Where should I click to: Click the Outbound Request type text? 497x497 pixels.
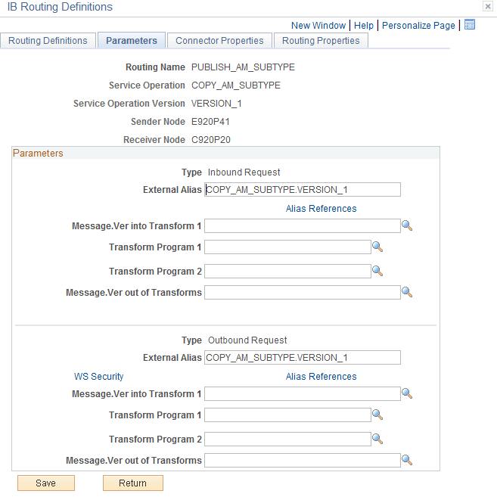coord(247,340)
